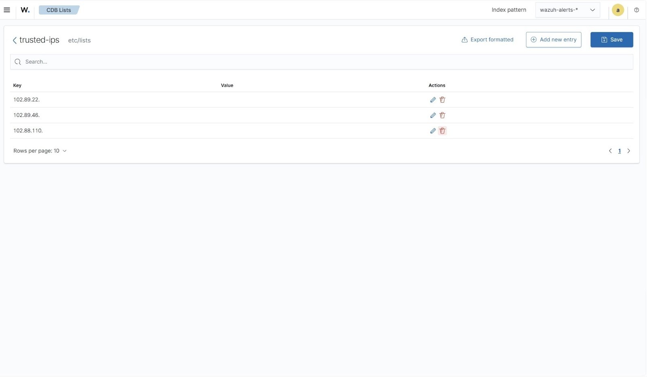Open the help icon in the top bar
Viewport: 647px width, 377px height.
pyautogui.click(x=637, y=10)
